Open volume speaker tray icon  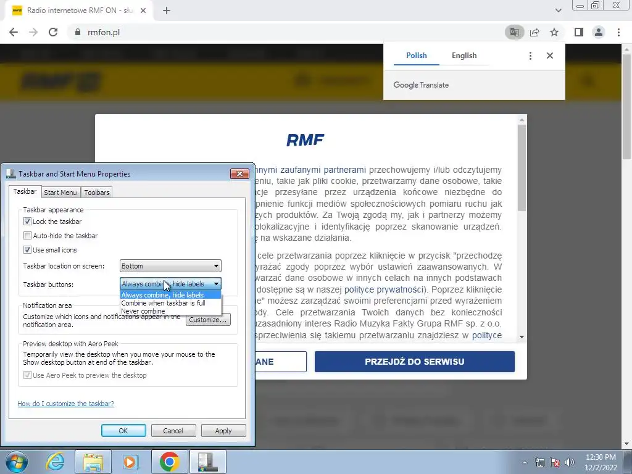click(570, 462)
